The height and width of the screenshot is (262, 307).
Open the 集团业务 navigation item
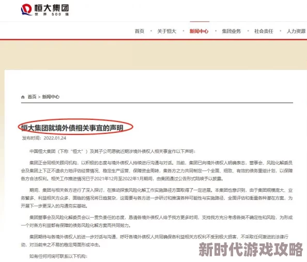pyautogui.click(x=231, y=31)
